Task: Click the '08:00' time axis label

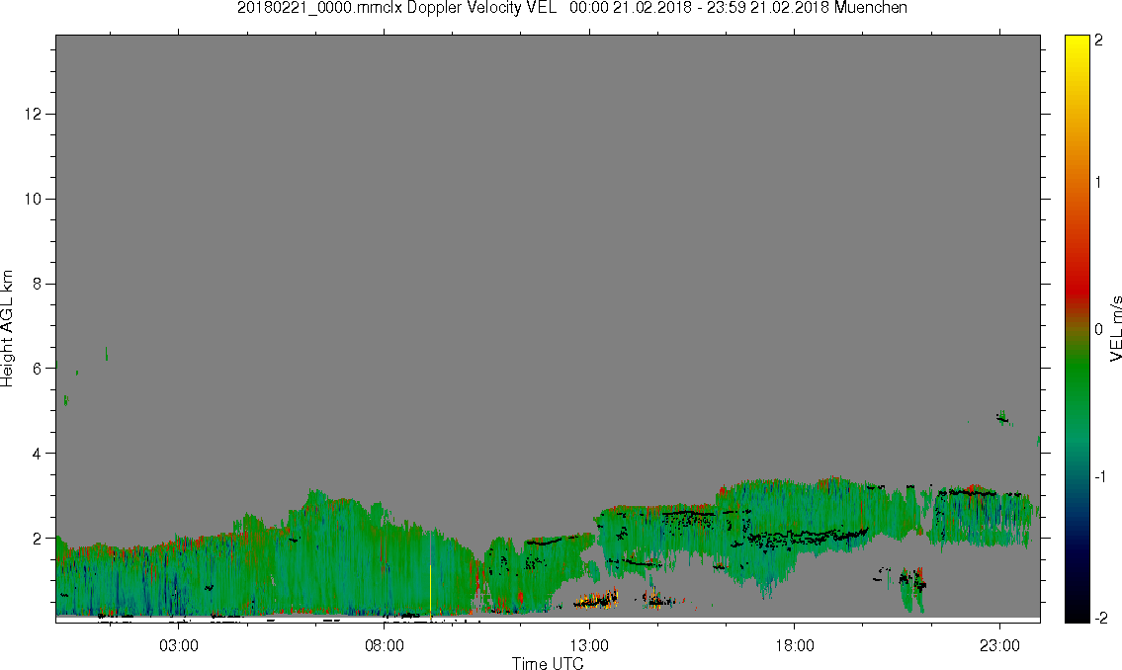Action: tap(385, 646)
